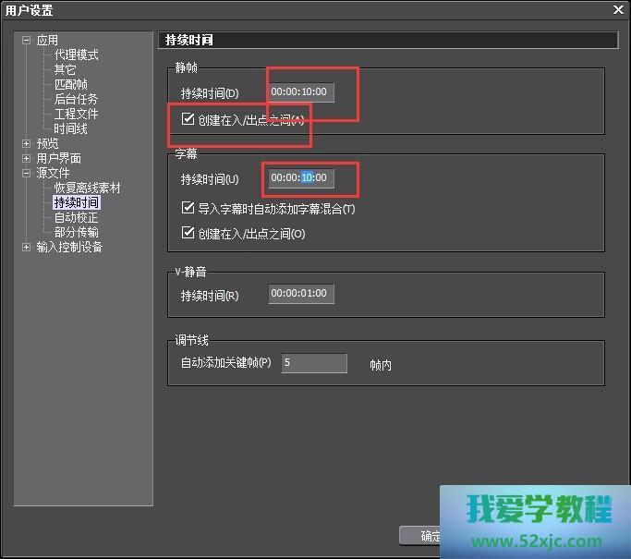
Task: Click the 静帧 持续时间(D) timecode field
Action: coord(301,92)
